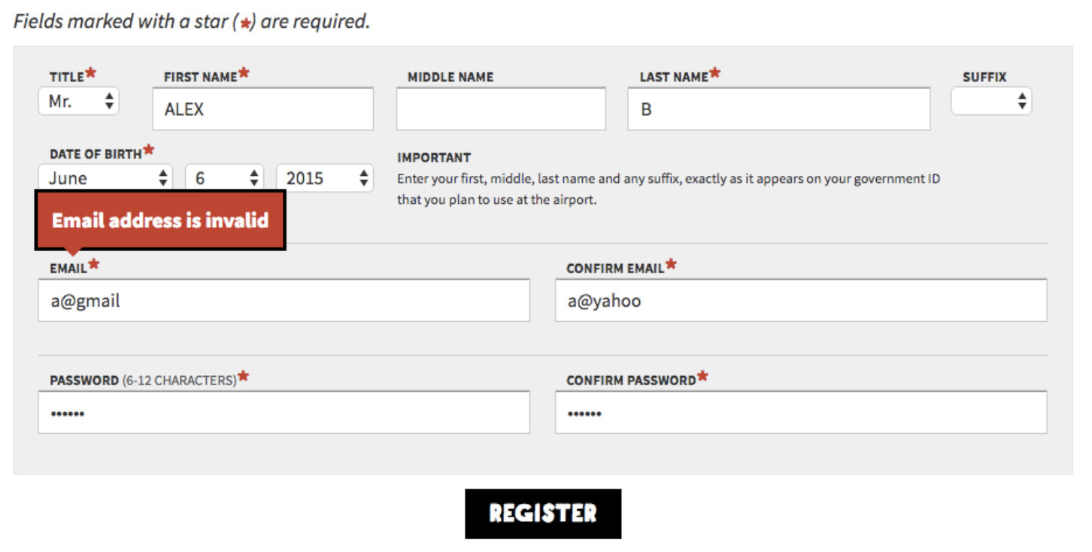Click the Confirm Password label
This screenshot has width=1092, height=552.
(x=631, y=381)
